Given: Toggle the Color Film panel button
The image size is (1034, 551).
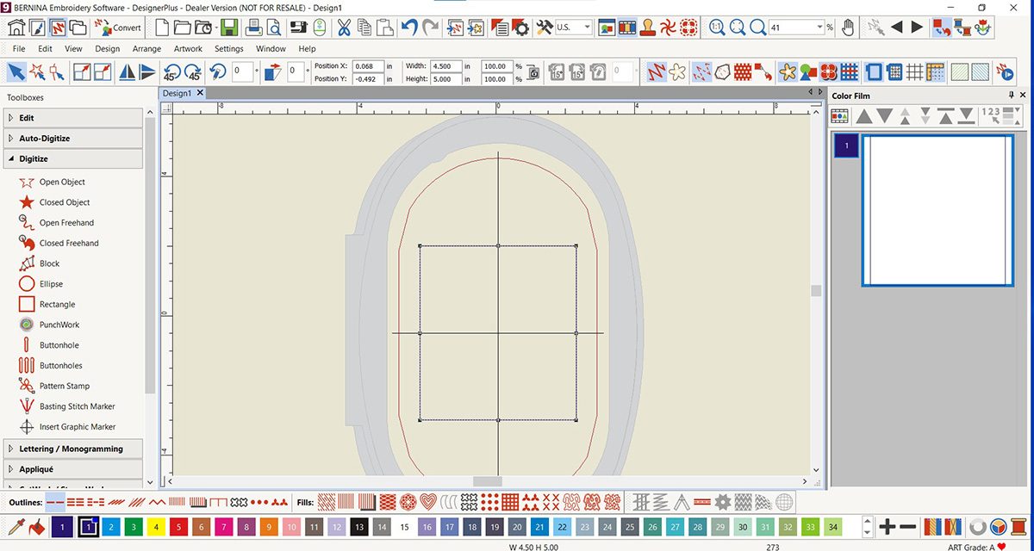Looking at the screenshot, I should tap(627, 28).
